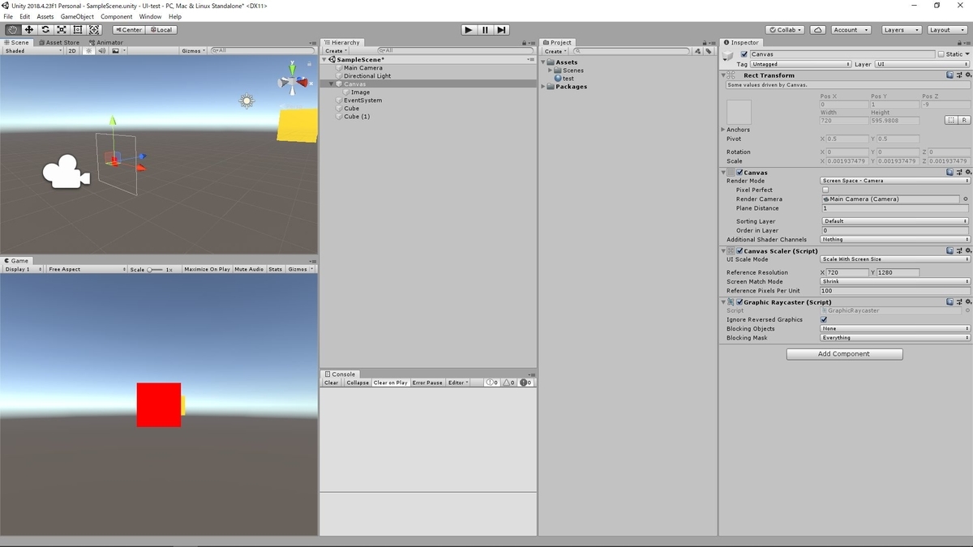Open the Assets menu
Screen dimensions: 973x547
coord(45,16)
